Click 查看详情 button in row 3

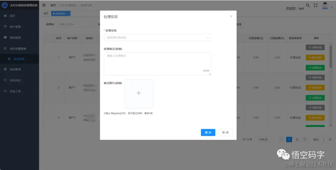tap(315, 107)
